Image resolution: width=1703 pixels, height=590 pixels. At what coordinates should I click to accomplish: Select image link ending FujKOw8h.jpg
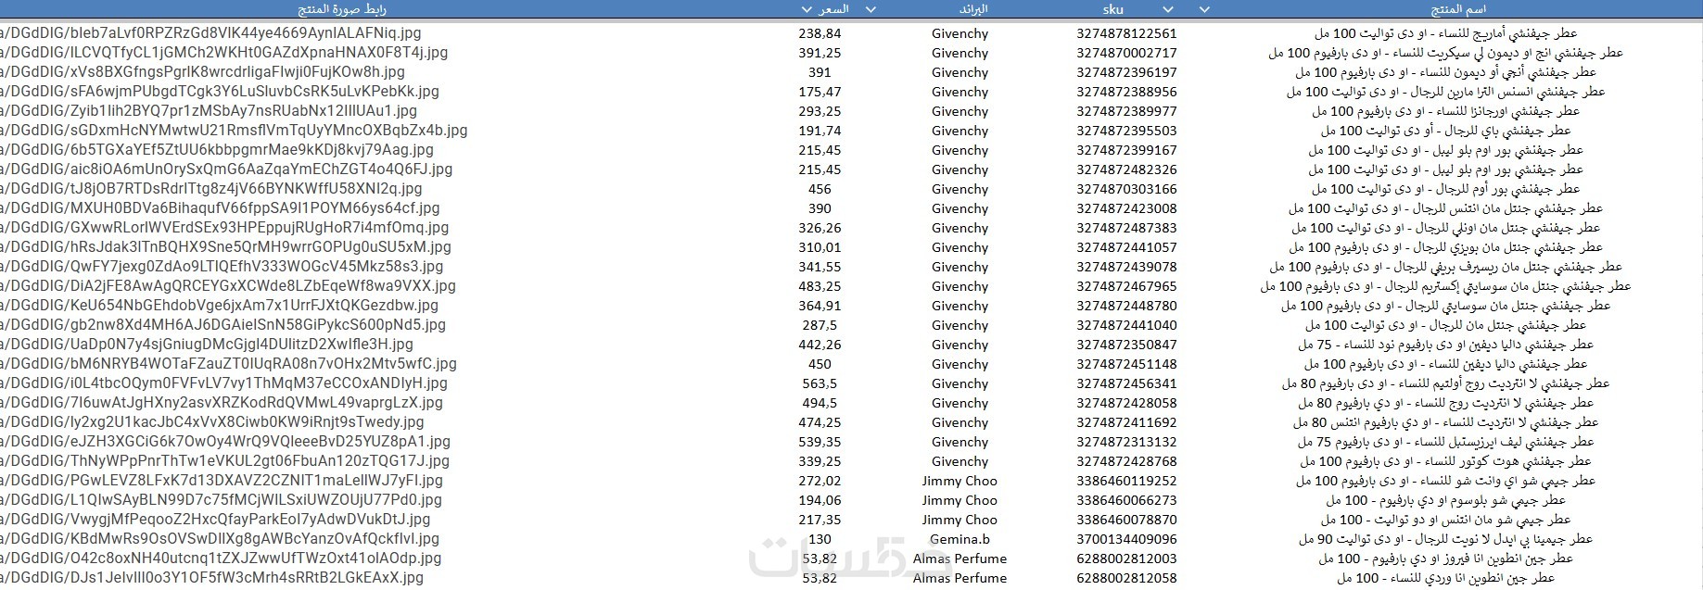(x=202, y=72)
